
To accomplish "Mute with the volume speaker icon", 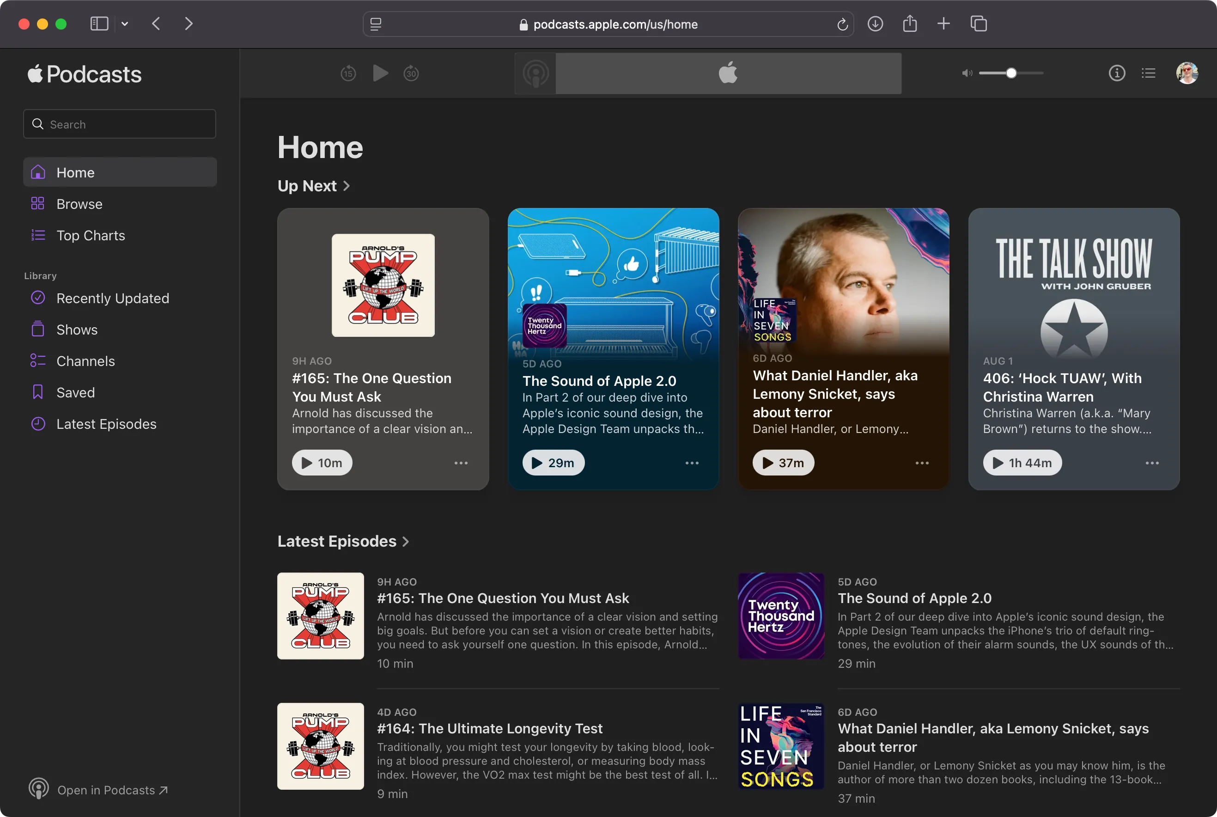I will click(967, 73).
